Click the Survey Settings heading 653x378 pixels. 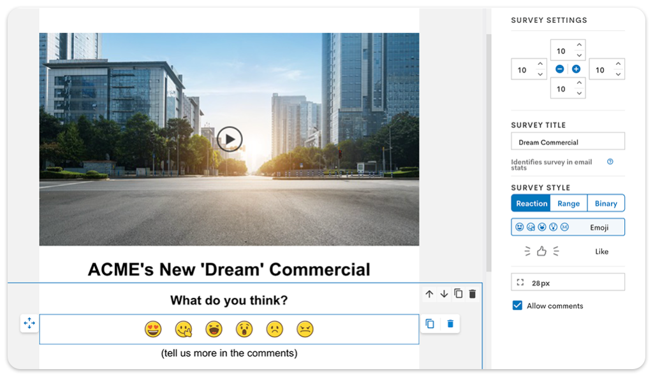click(x=549, y=20)
